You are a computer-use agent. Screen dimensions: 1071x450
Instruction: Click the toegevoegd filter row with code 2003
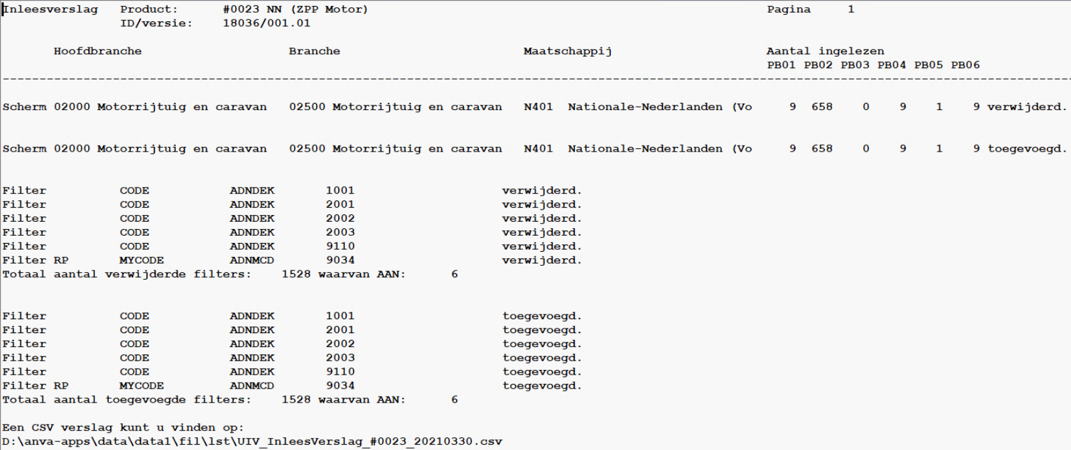291,358
